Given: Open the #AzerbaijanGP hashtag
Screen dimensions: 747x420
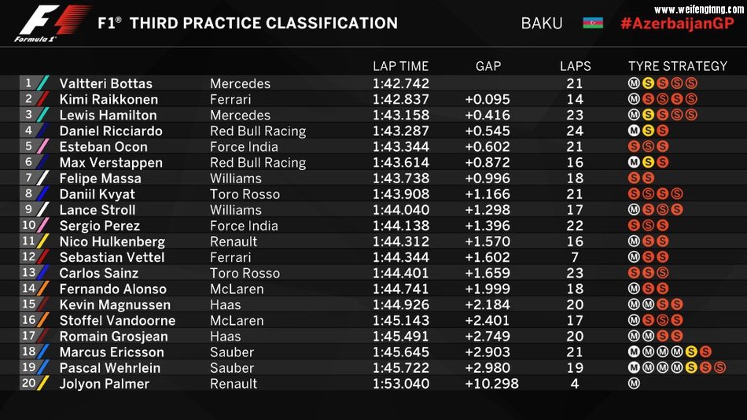Looking at the screenshot, I should click(x=676, y=23).
